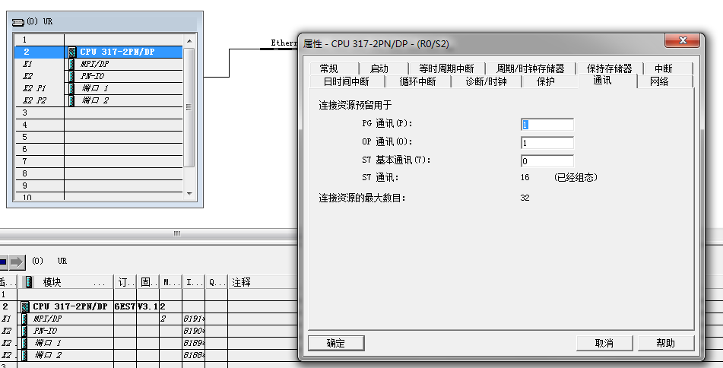Click the 订 column header
The image size is (723, 368).
(125, 282)
